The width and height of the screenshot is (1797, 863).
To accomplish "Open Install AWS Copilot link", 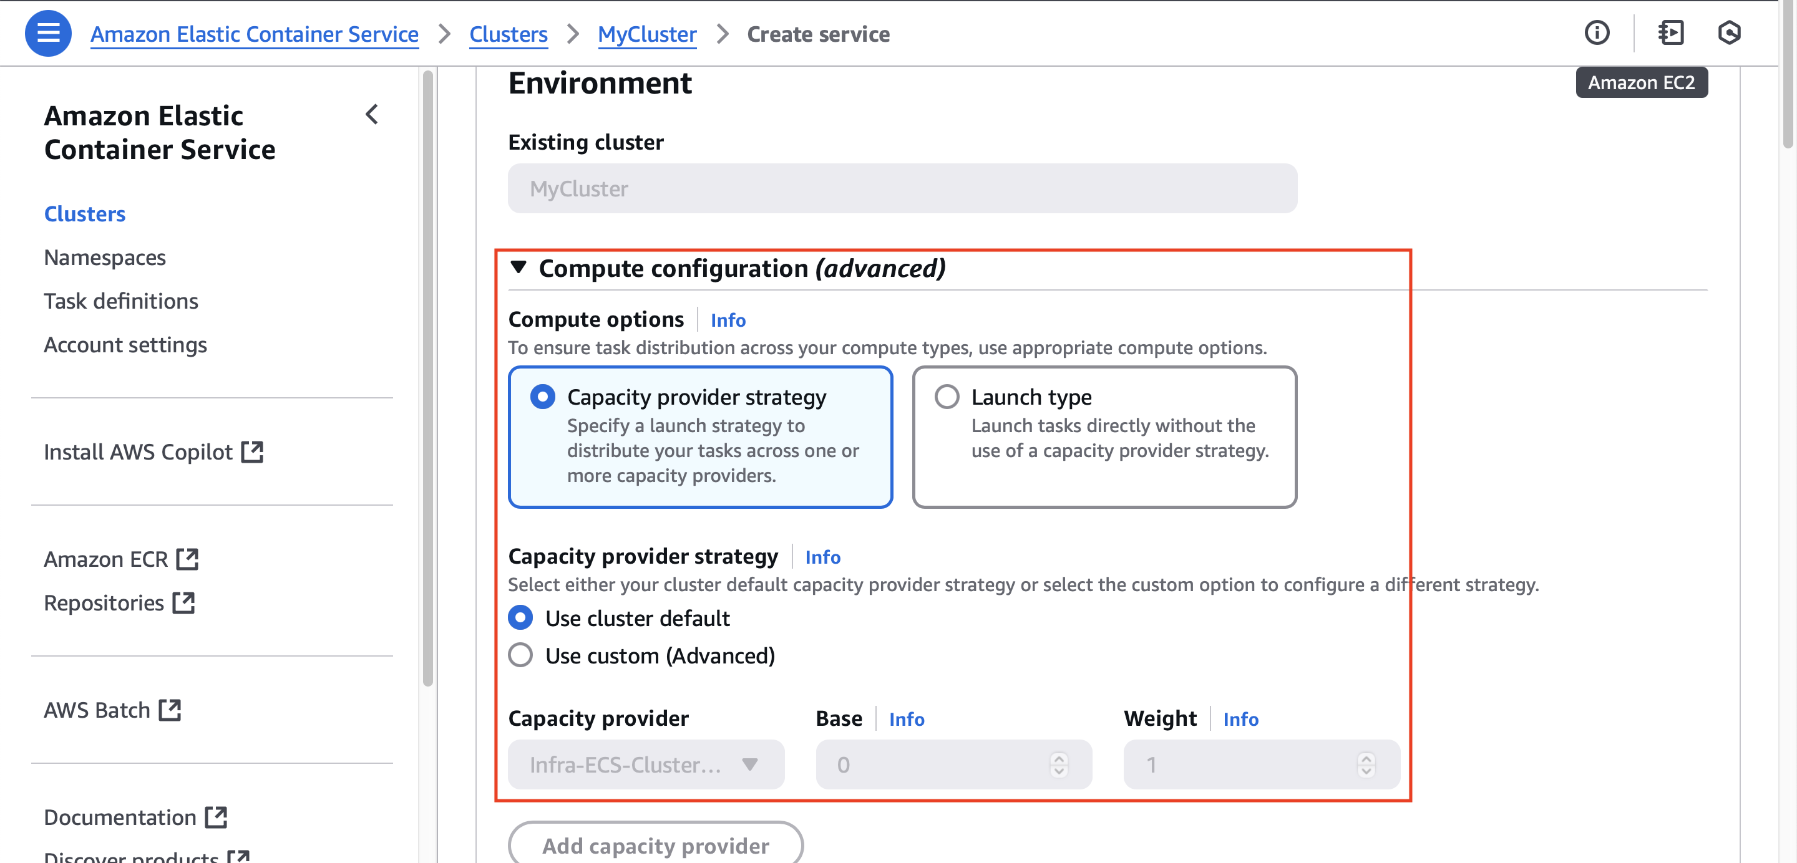I will pyautogui.click(x=138, y=451).
